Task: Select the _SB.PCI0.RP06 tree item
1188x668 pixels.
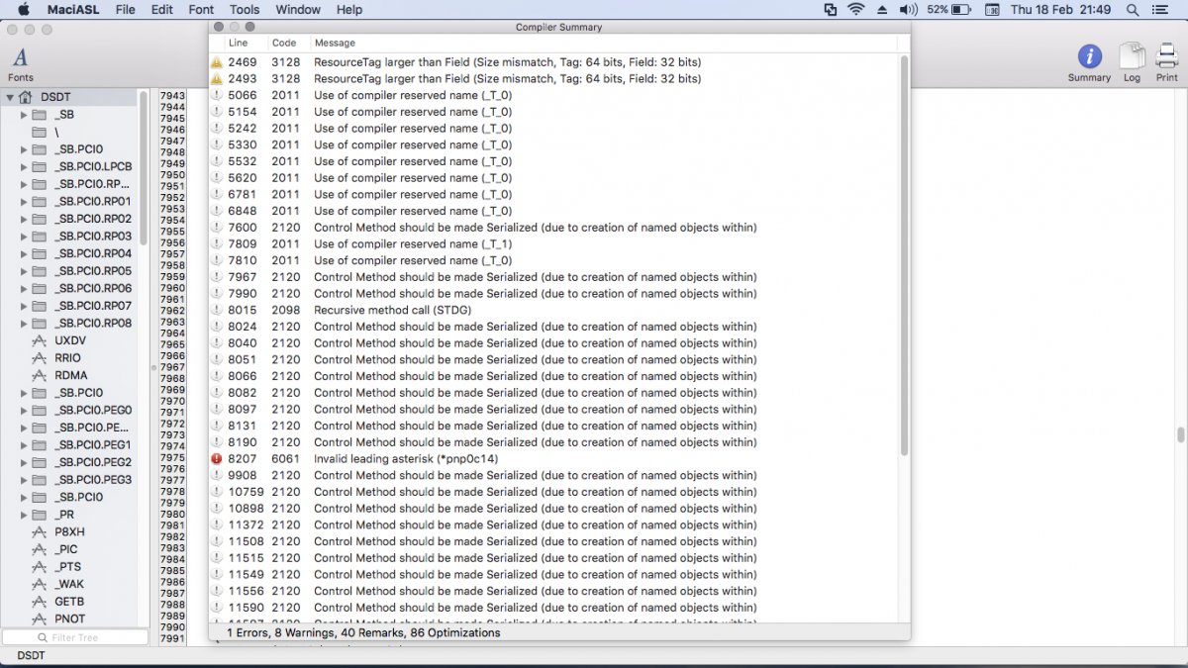Action: click(93, 288)
